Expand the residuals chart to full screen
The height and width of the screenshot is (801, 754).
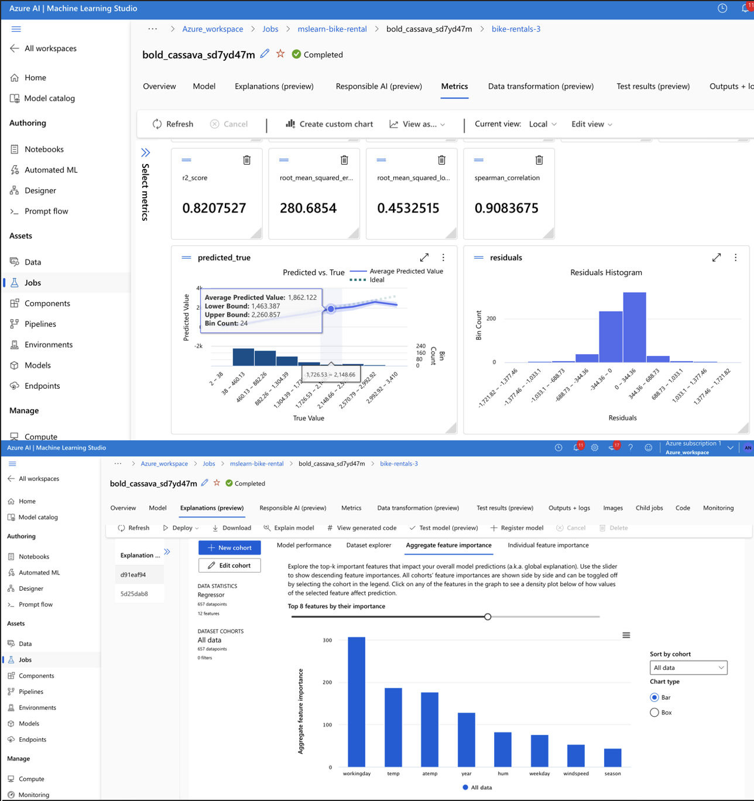coord(717,258)
